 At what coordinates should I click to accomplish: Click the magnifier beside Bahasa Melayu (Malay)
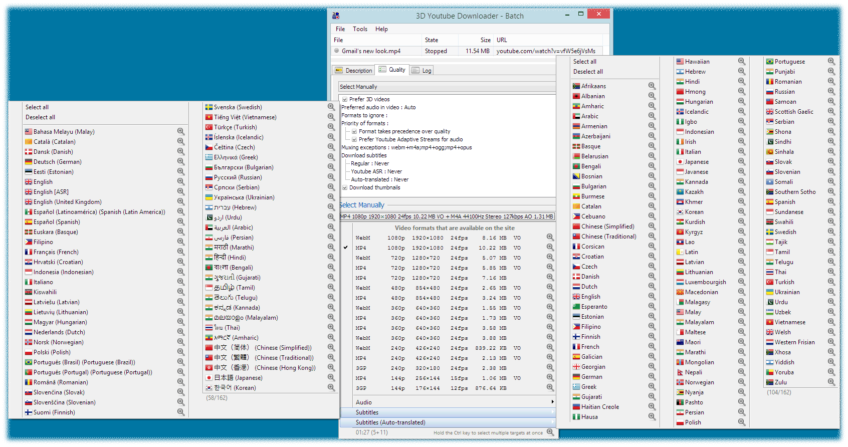point(180,132)
